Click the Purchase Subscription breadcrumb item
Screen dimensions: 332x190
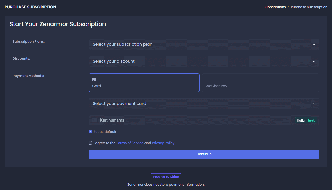[x=309, y=7]
